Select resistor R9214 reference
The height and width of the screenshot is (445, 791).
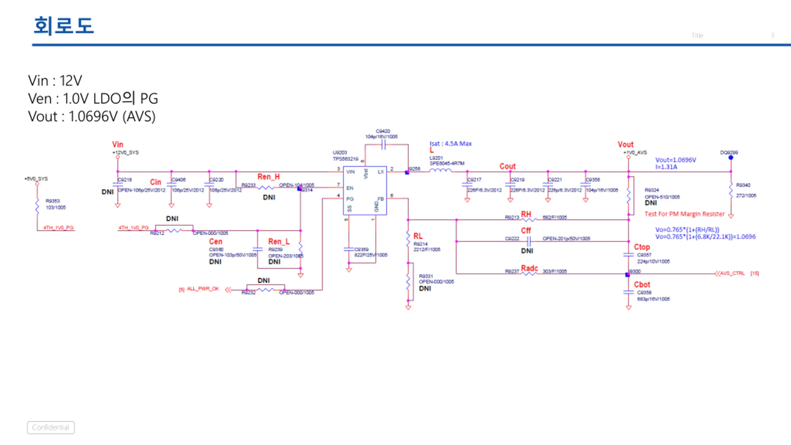click(x=421, y=244)
